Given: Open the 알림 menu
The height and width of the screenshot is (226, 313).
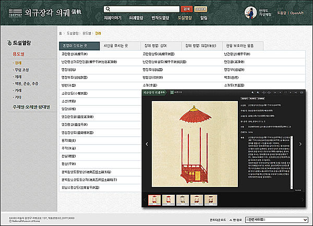Looking at the screenshot, I should (204, 18).
